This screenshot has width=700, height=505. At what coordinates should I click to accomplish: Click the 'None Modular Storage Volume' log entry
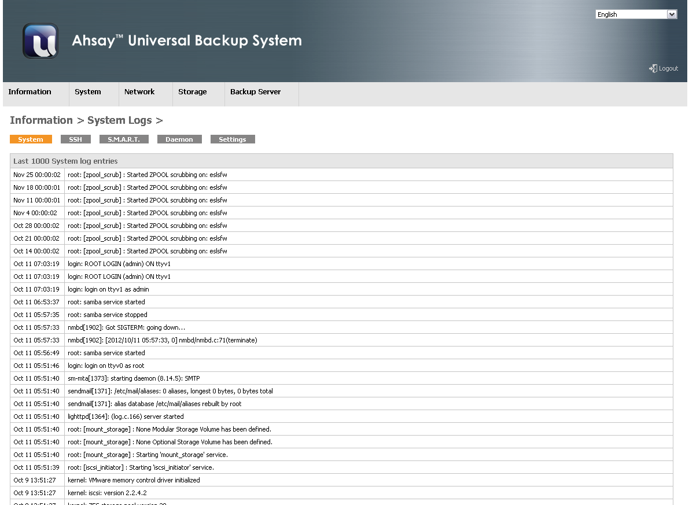170,429
